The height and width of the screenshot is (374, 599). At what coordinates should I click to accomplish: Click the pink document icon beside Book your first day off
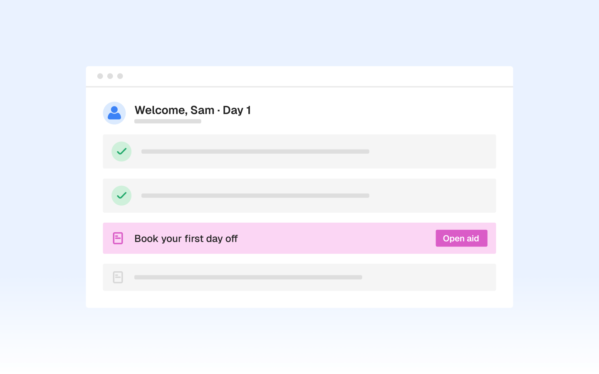(118, 238)
